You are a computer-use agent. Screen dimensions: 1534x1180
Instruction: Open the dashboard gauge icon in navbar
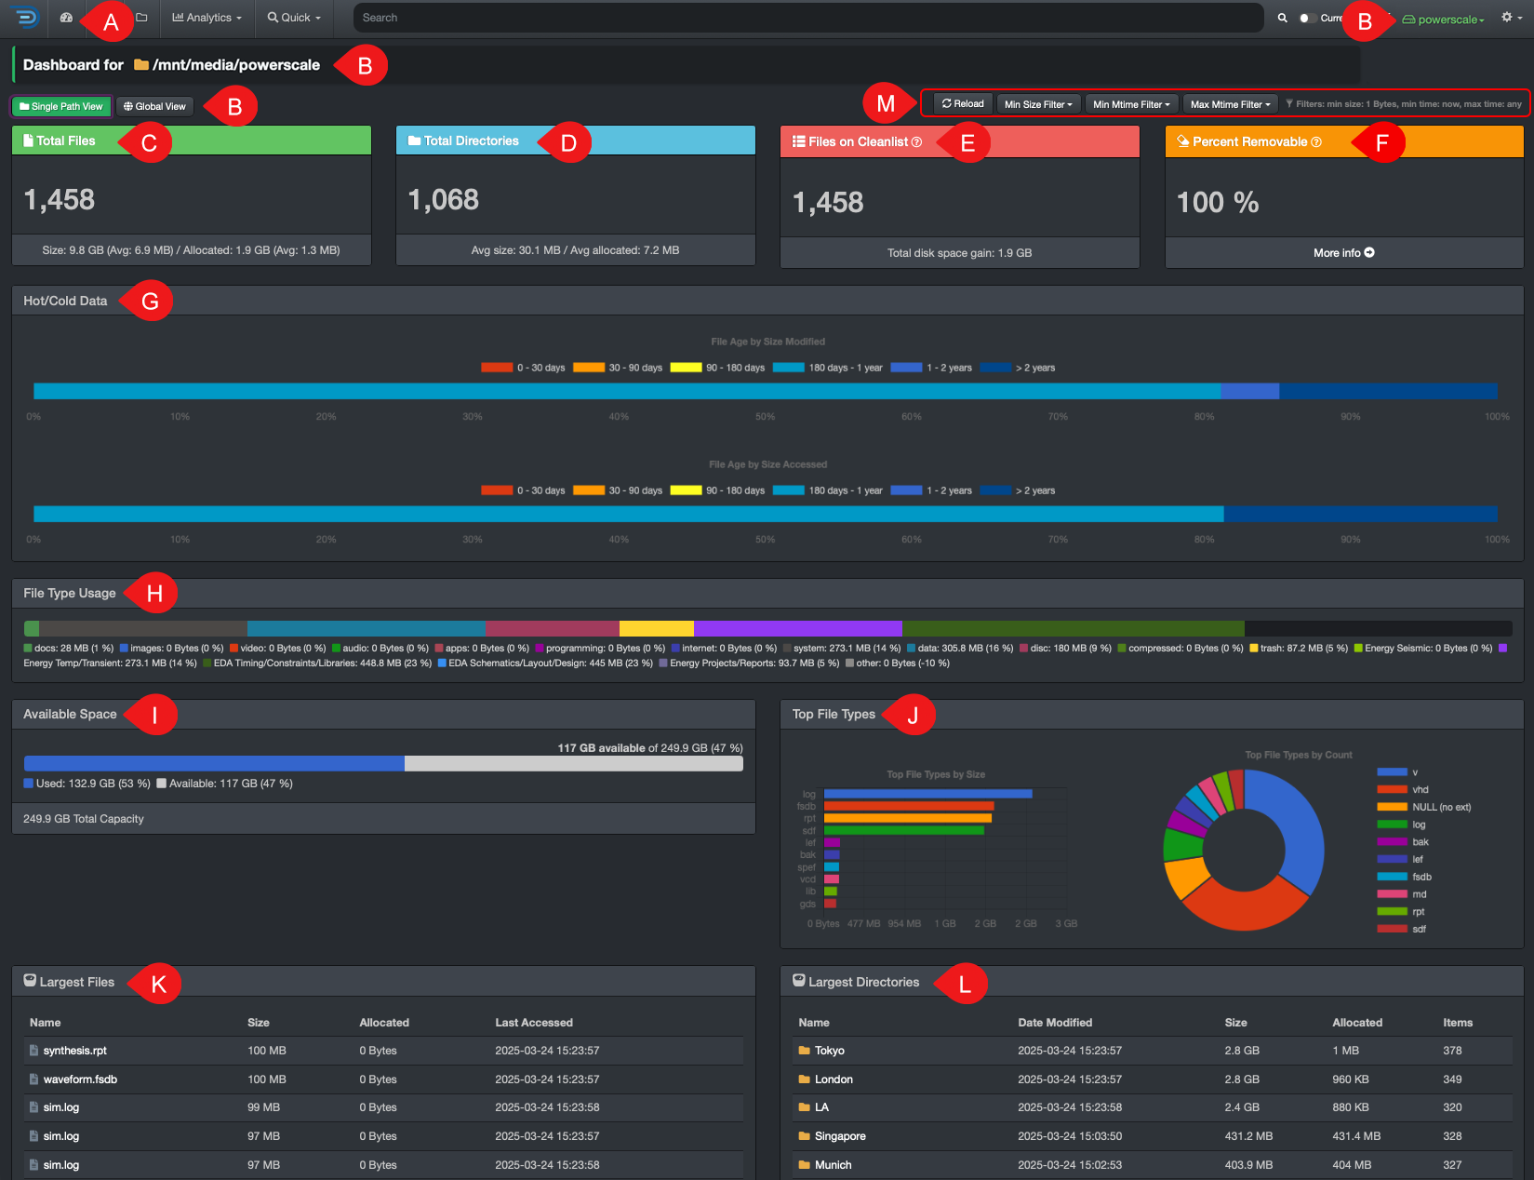point(66,18)
